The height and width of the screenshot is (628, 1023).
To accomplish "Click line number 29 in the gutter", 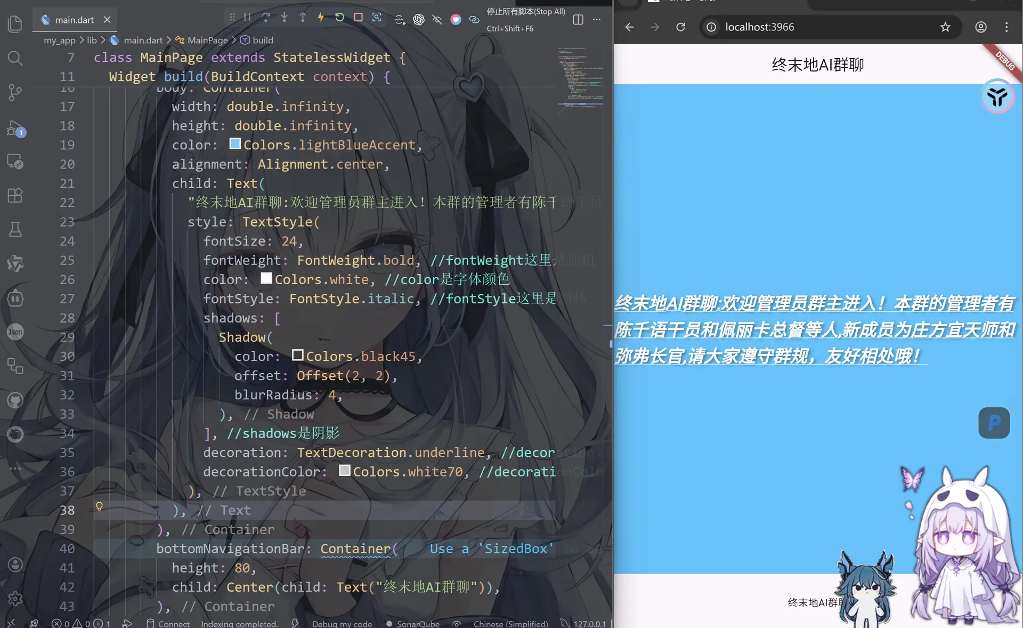I will click(67, 337).
